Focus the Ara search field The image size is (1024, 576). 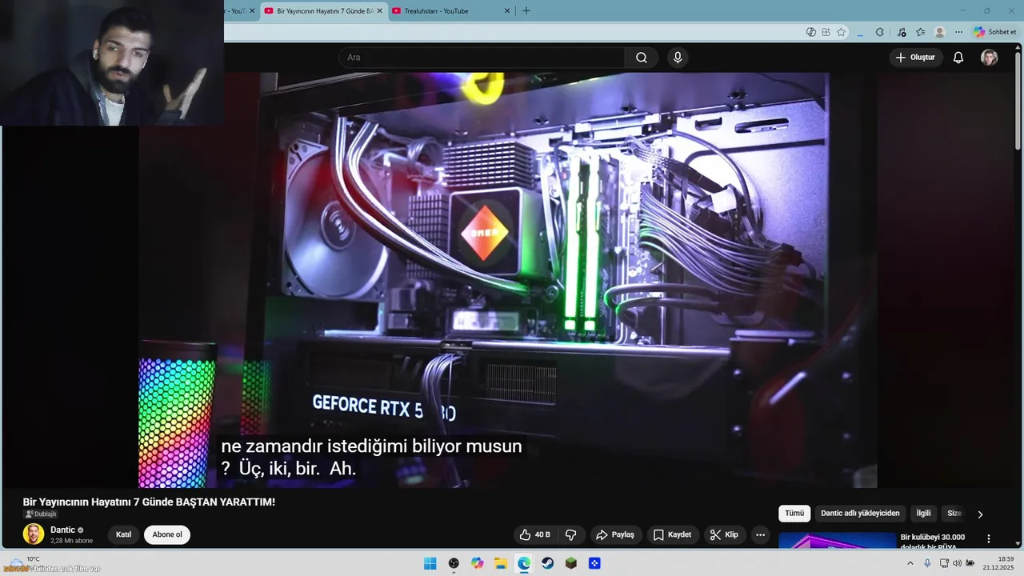pyautogui.click(x=482, y=58)
